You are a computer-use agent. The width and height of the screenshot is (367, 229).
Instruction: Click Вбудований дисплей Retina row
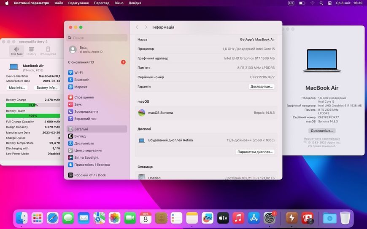click(206, 140)
